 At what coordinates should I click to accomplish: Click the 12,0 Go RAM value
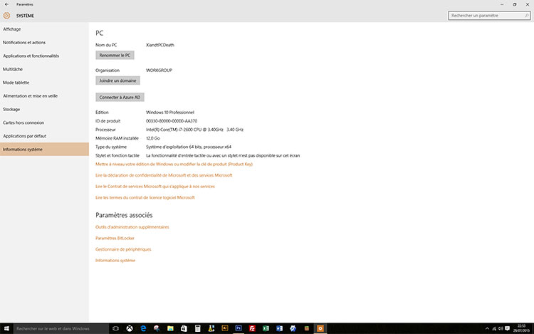[153, 138]
